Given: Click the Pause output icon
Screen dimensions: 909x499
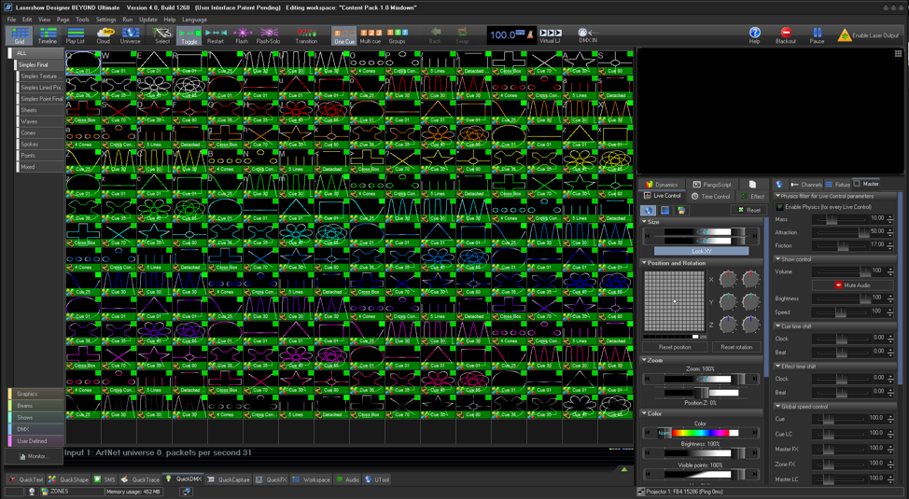Looking at the screenshot, I should [817, 35].
